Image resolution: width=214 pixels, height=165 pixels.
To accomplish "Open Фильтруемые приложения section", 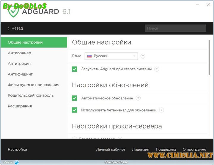I will (34, 85).
